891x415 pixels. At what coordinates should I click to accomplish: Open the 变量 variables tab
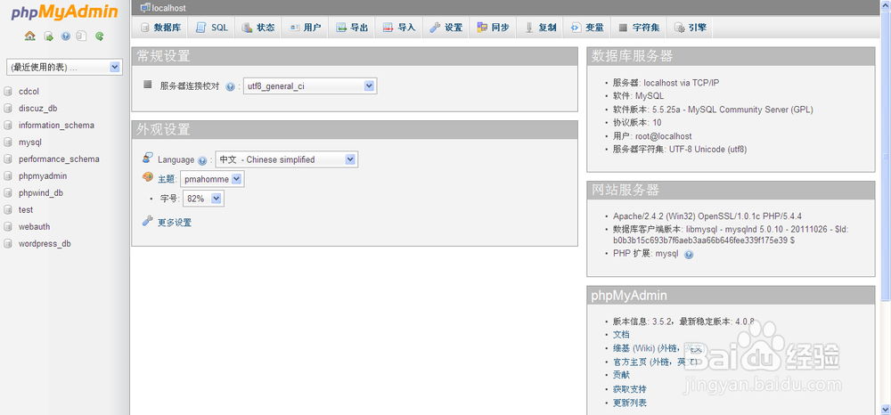coord(587,28)
